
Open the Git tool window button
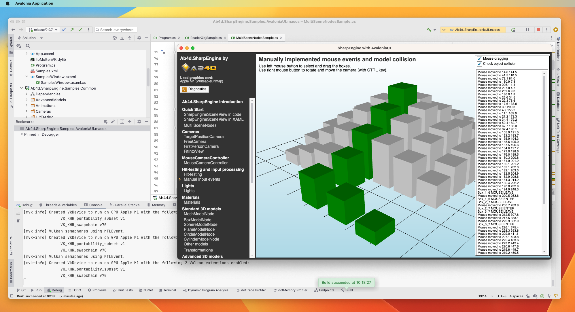click(21, 290)
